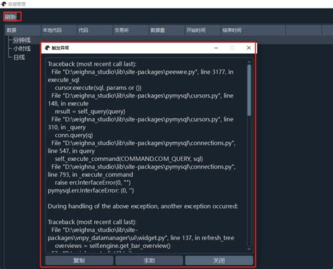This screenshot has width=333, height=269.
Task: Click the 触发异常 dialog title text
Action: [x=60, y=48]
